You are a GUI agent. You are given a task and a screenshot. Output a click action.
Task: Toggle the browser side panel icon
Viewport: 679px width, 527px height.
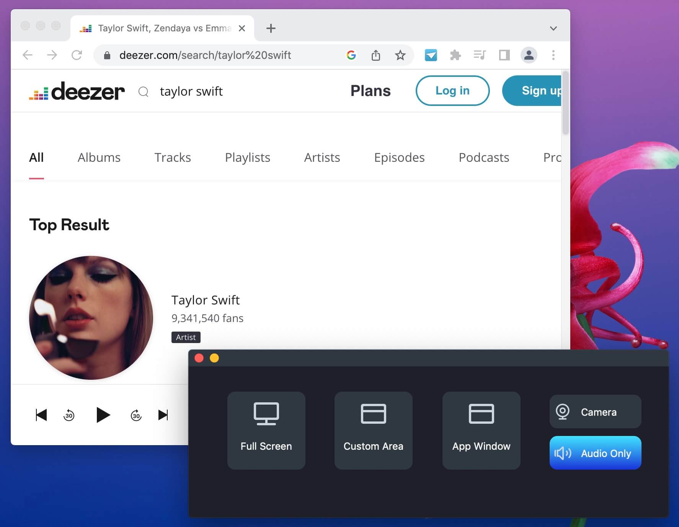(x=504, y=55)
